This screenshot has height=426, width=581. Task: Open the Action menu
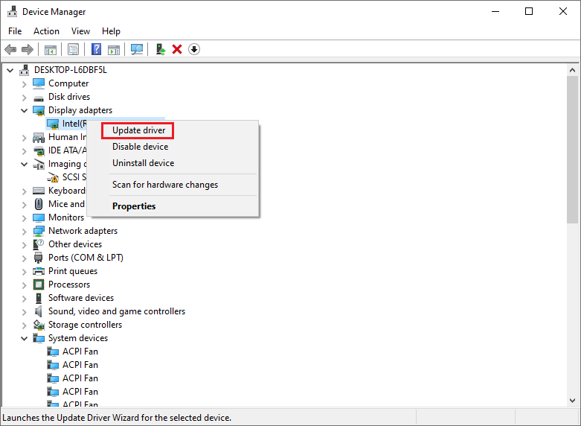(46, 31)
